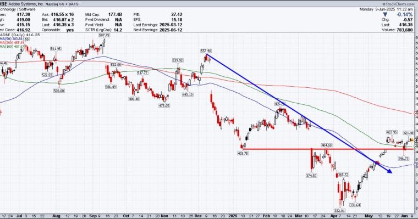Screen dimensions: 418x219
Task: Click the Low value 415.15
Action: [23, 25]
